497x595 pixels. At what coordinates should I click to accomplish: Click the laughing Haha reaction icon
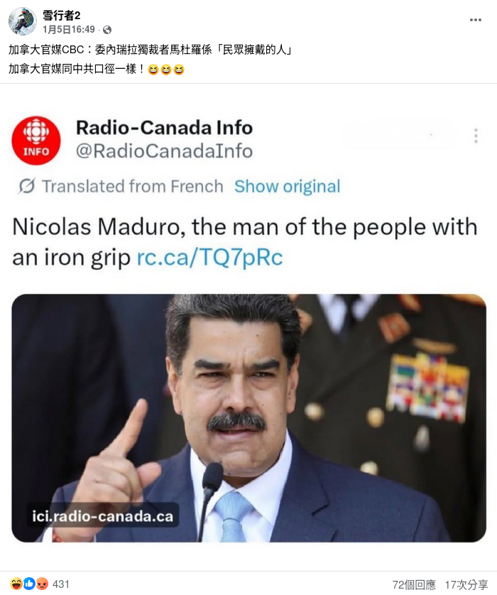tap(16, 584)
